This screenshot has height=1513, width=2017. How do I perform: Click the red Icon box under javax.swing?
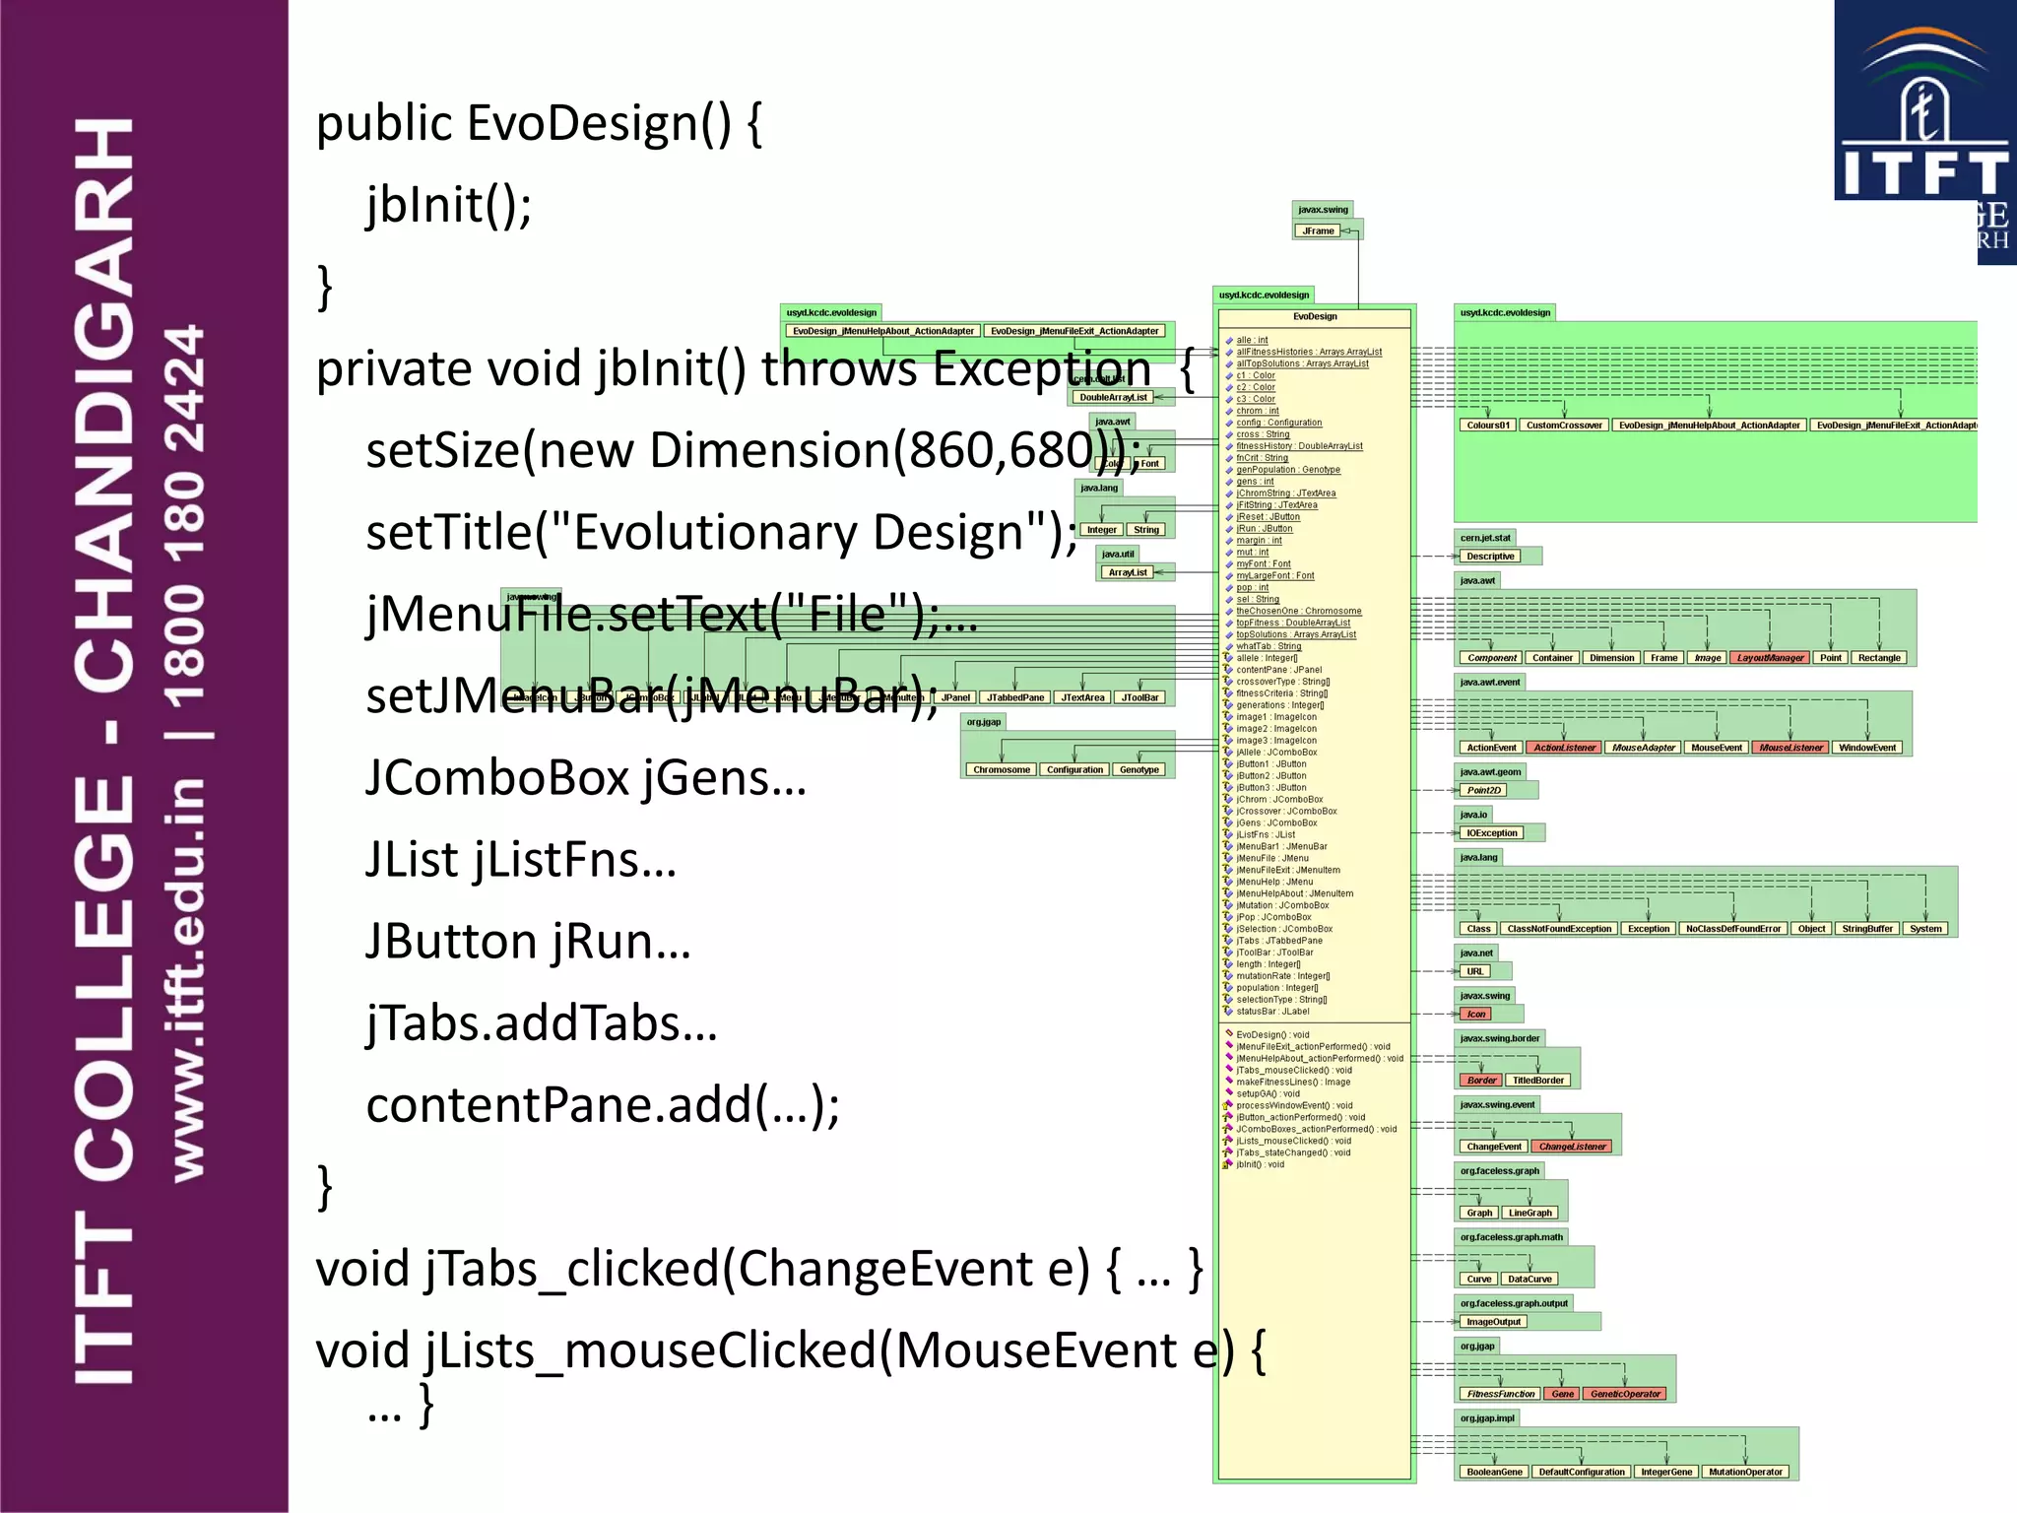(x=1475, y=1014)
